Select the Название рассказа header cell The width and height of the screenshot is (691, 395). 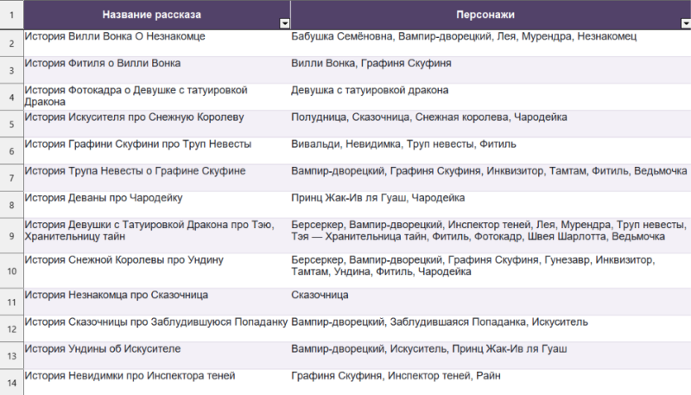click(157, 15)
